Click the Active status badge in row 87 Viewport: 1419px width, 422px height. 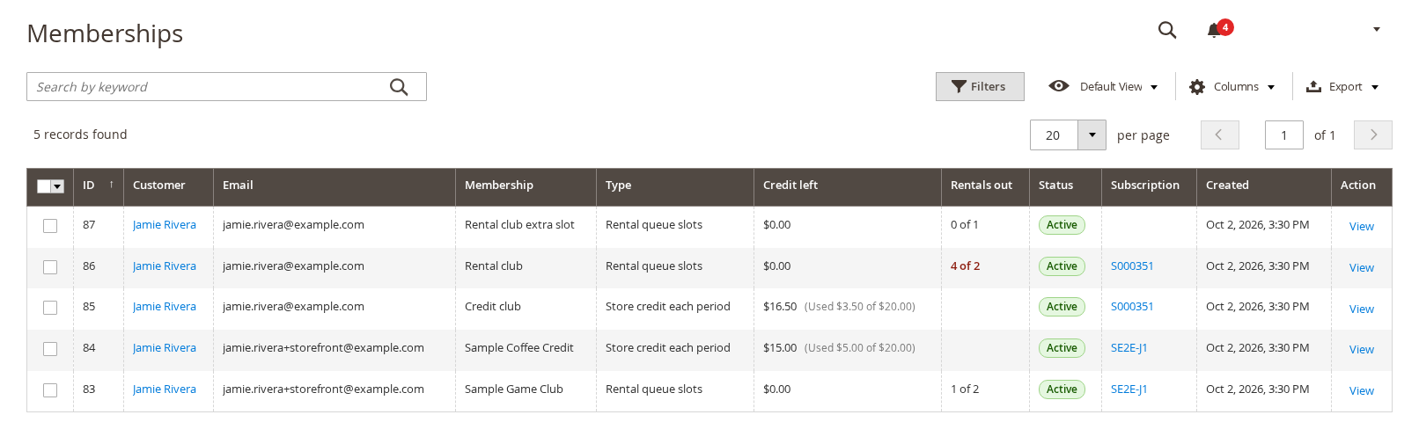pyautogui.click(x=1062, y=225)
